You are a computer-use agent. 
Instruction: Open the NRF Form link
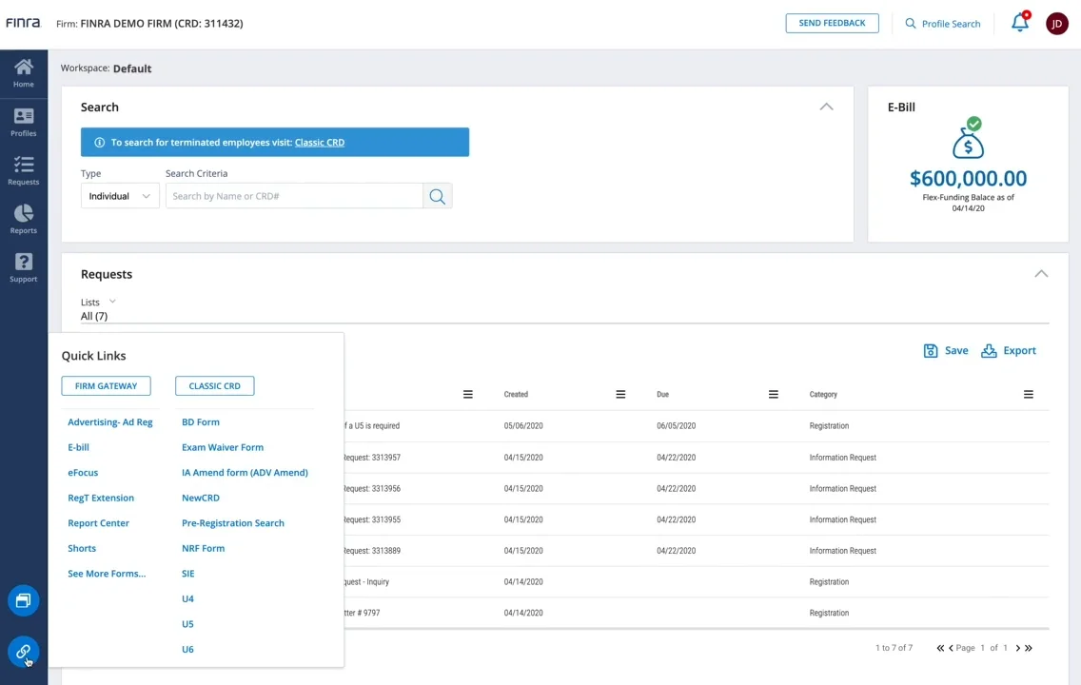coord(204,549)
